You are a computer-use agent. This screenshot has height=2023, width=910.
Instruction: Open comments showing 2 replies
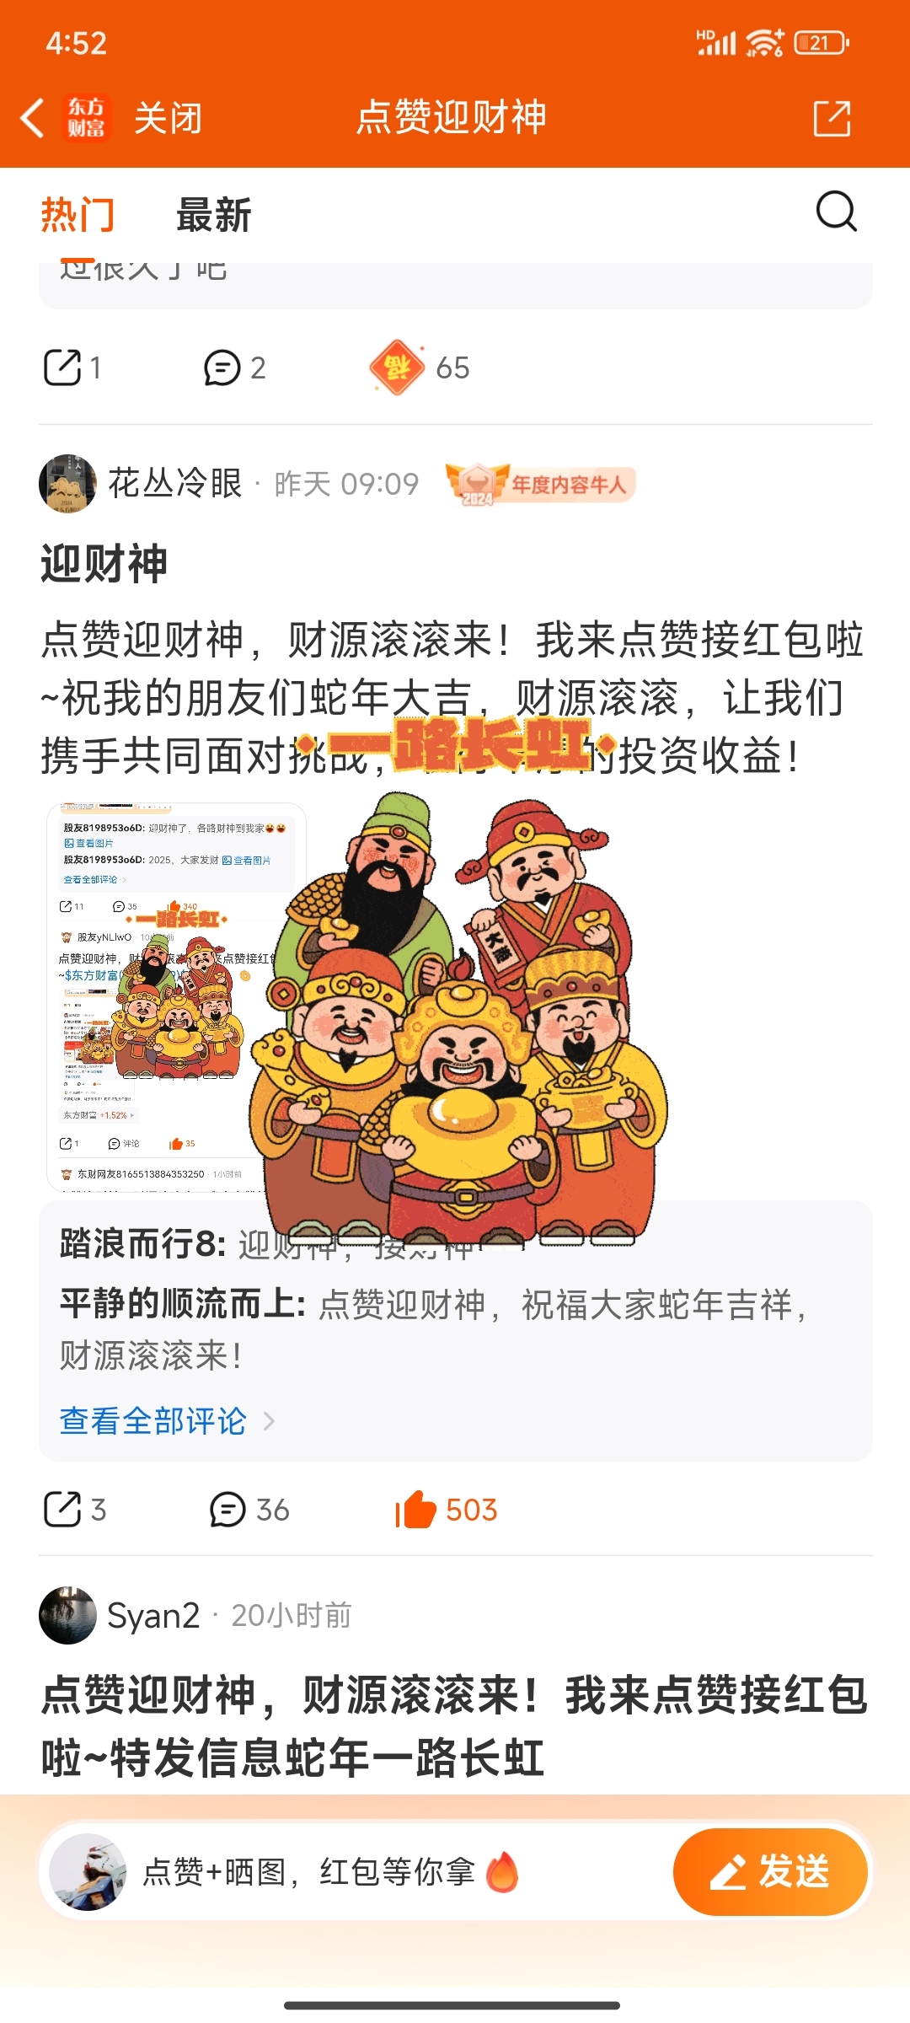(235, 368)
